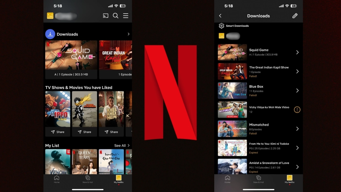Tap the Cast icon at the top

105,16
